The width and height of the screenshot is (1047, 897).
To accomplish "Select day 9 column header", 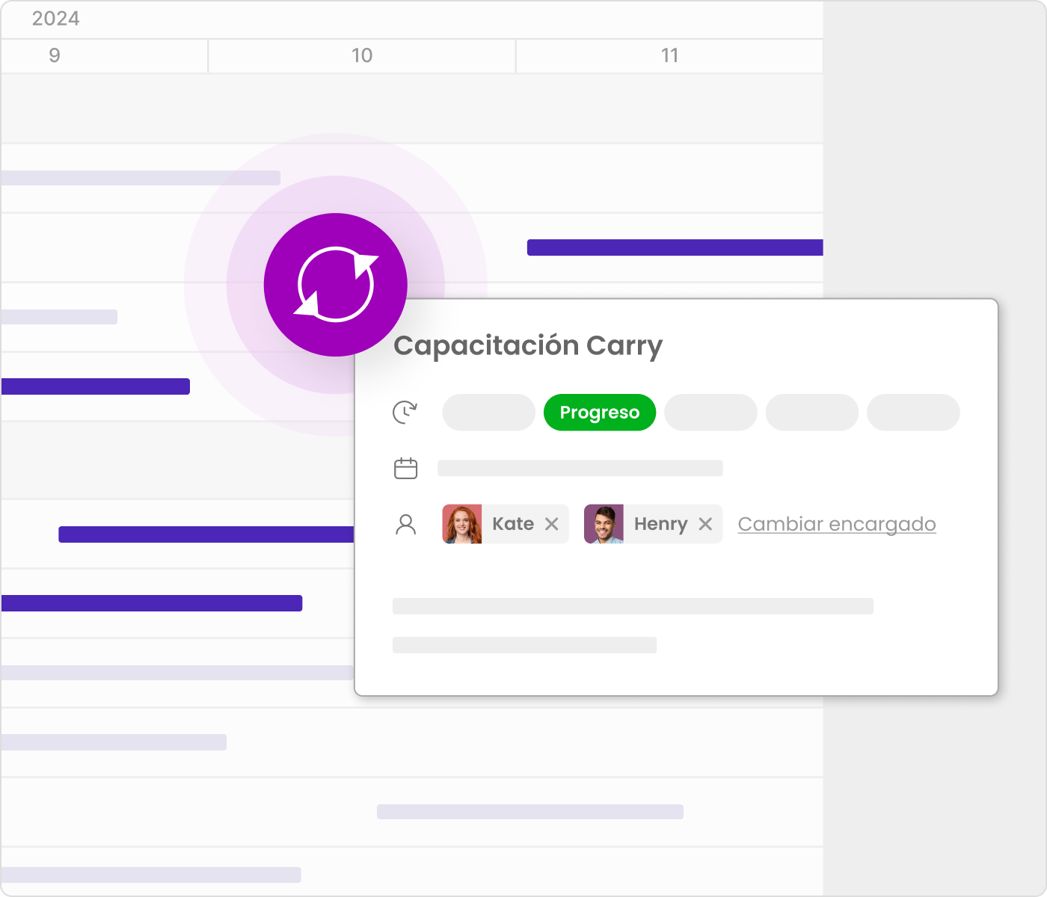I will 55,56.
